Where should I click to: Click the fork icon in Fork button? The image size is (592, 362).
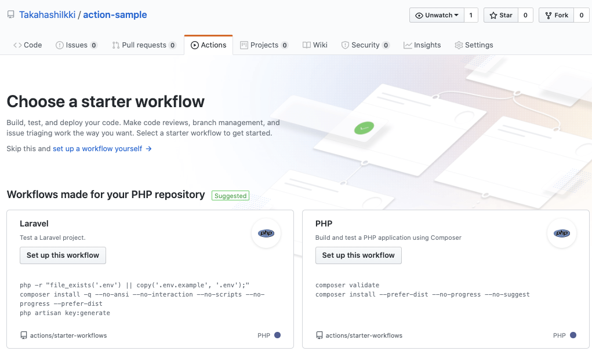[548, 16]
